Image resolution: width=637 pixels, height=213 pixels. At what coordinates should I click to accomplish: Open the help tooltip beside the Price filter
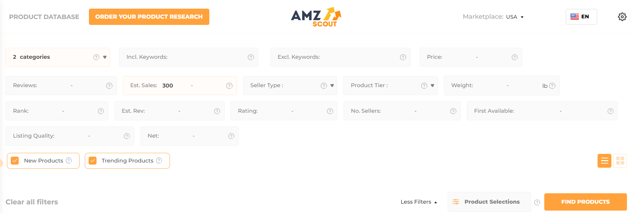[x=514, y=57]
